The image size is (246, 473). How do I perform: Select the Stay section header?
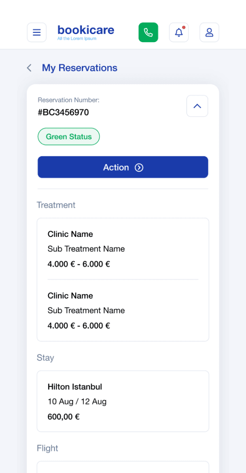(45, 358)
